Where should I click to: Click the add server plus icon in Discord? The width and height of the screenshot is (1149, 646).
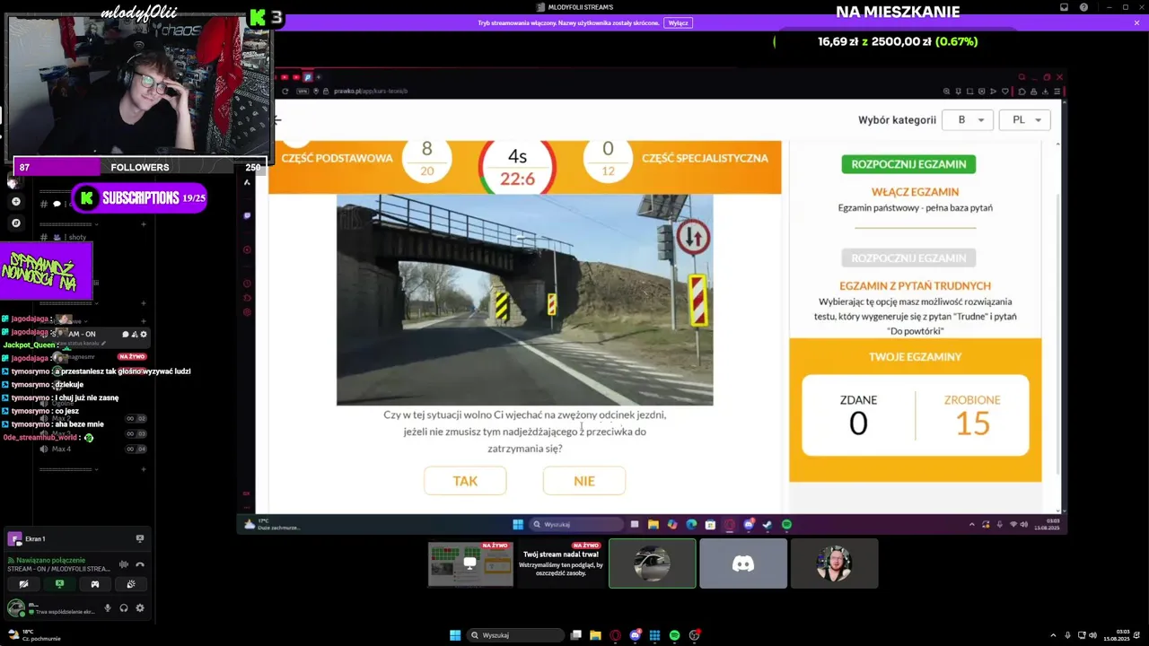(x=15, y=202)
